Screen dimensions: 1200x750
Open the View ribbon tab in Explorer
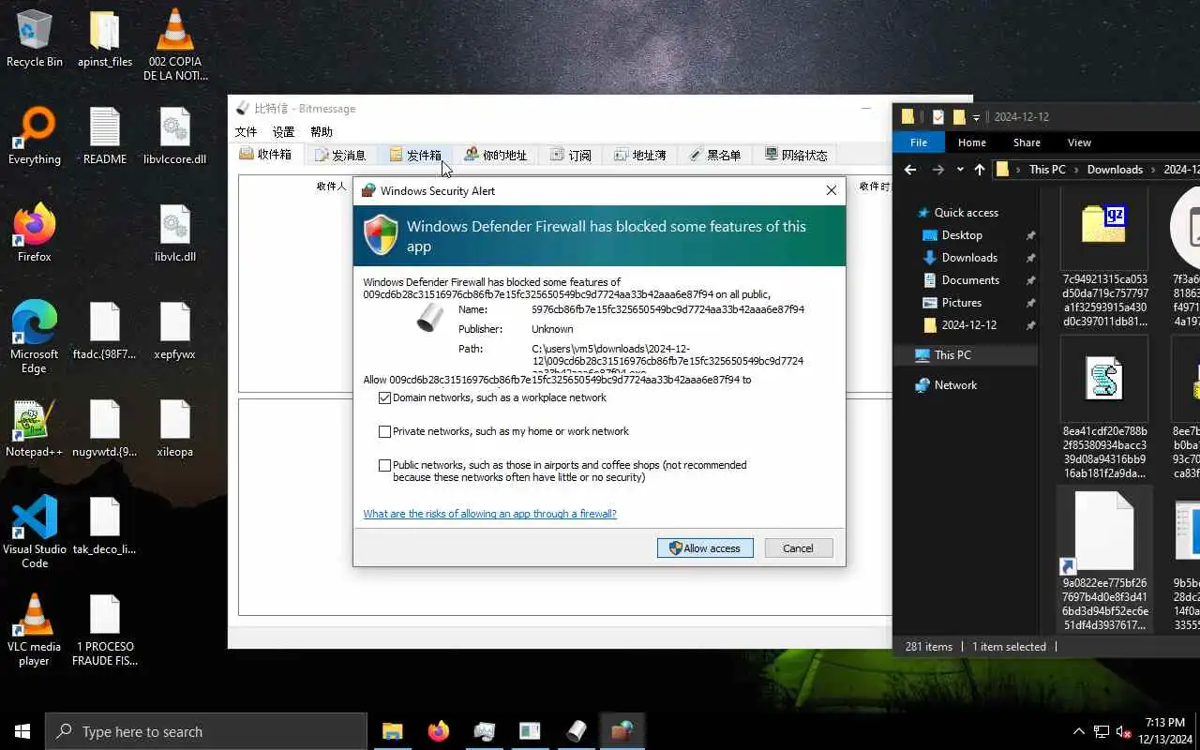click(1079, 142)
